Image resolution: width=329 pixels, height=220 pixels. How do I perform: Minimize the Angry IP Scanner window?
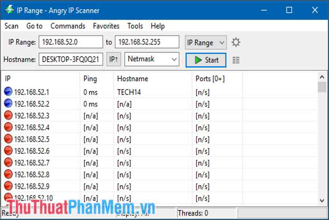pyautogui.click(x=264, y=10)
